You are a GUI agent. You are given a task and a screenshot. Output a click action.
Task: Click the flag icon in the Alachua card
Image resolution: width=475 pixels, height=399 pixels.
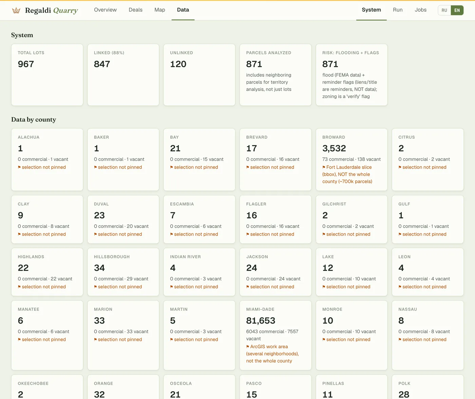19,167
